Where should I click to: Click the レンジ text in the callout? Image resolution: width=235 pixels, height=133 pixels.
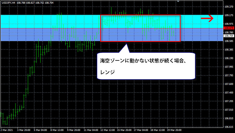tap(107, 72)
